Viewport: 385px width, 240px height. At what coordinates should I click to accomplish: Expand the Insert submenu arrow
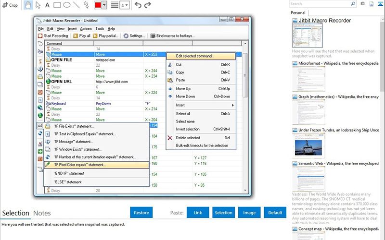point(233,105)
